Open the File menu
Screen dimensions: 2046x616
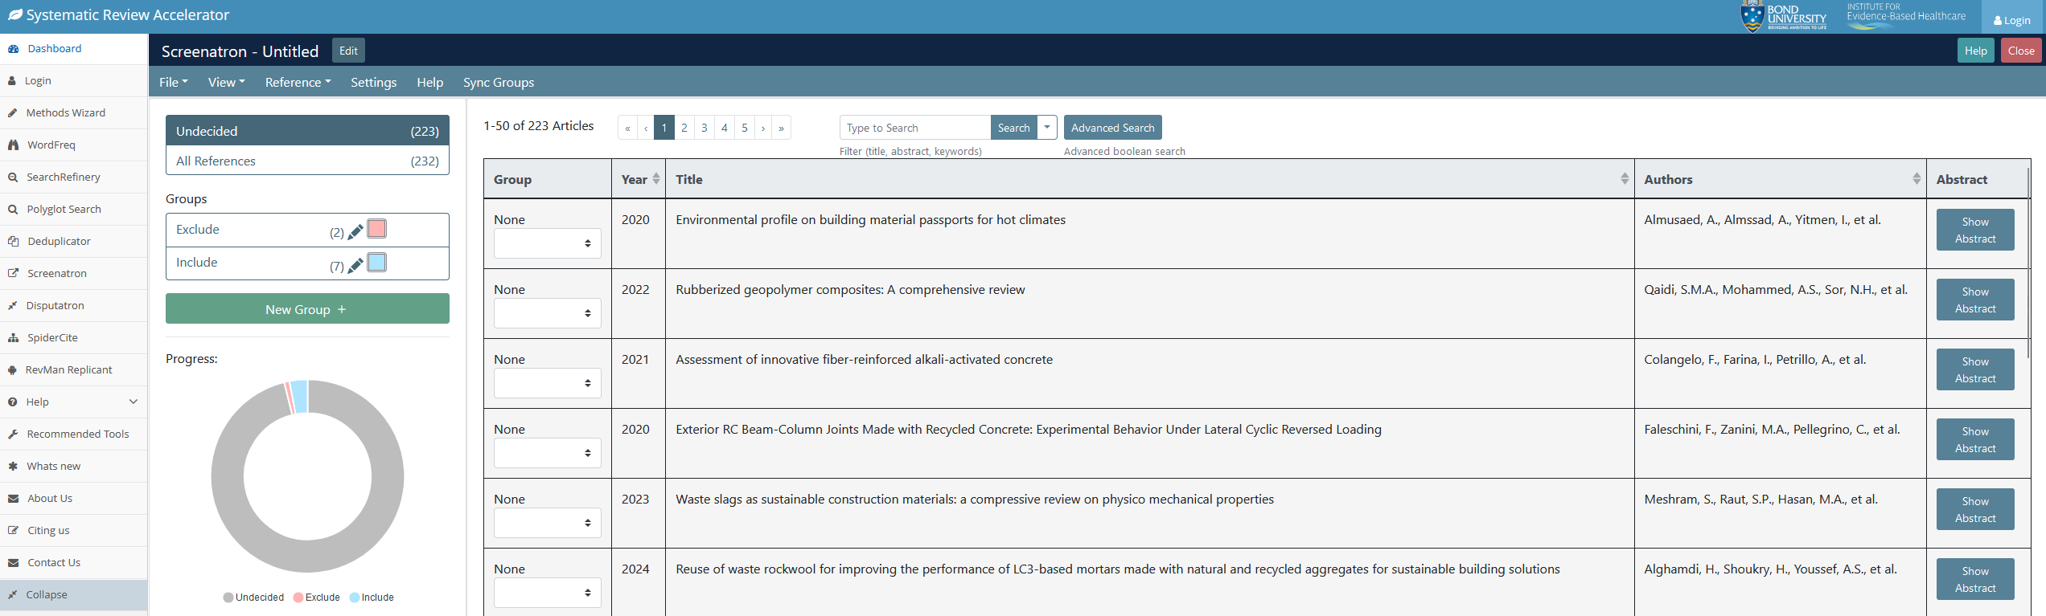(x=173, y=82)
